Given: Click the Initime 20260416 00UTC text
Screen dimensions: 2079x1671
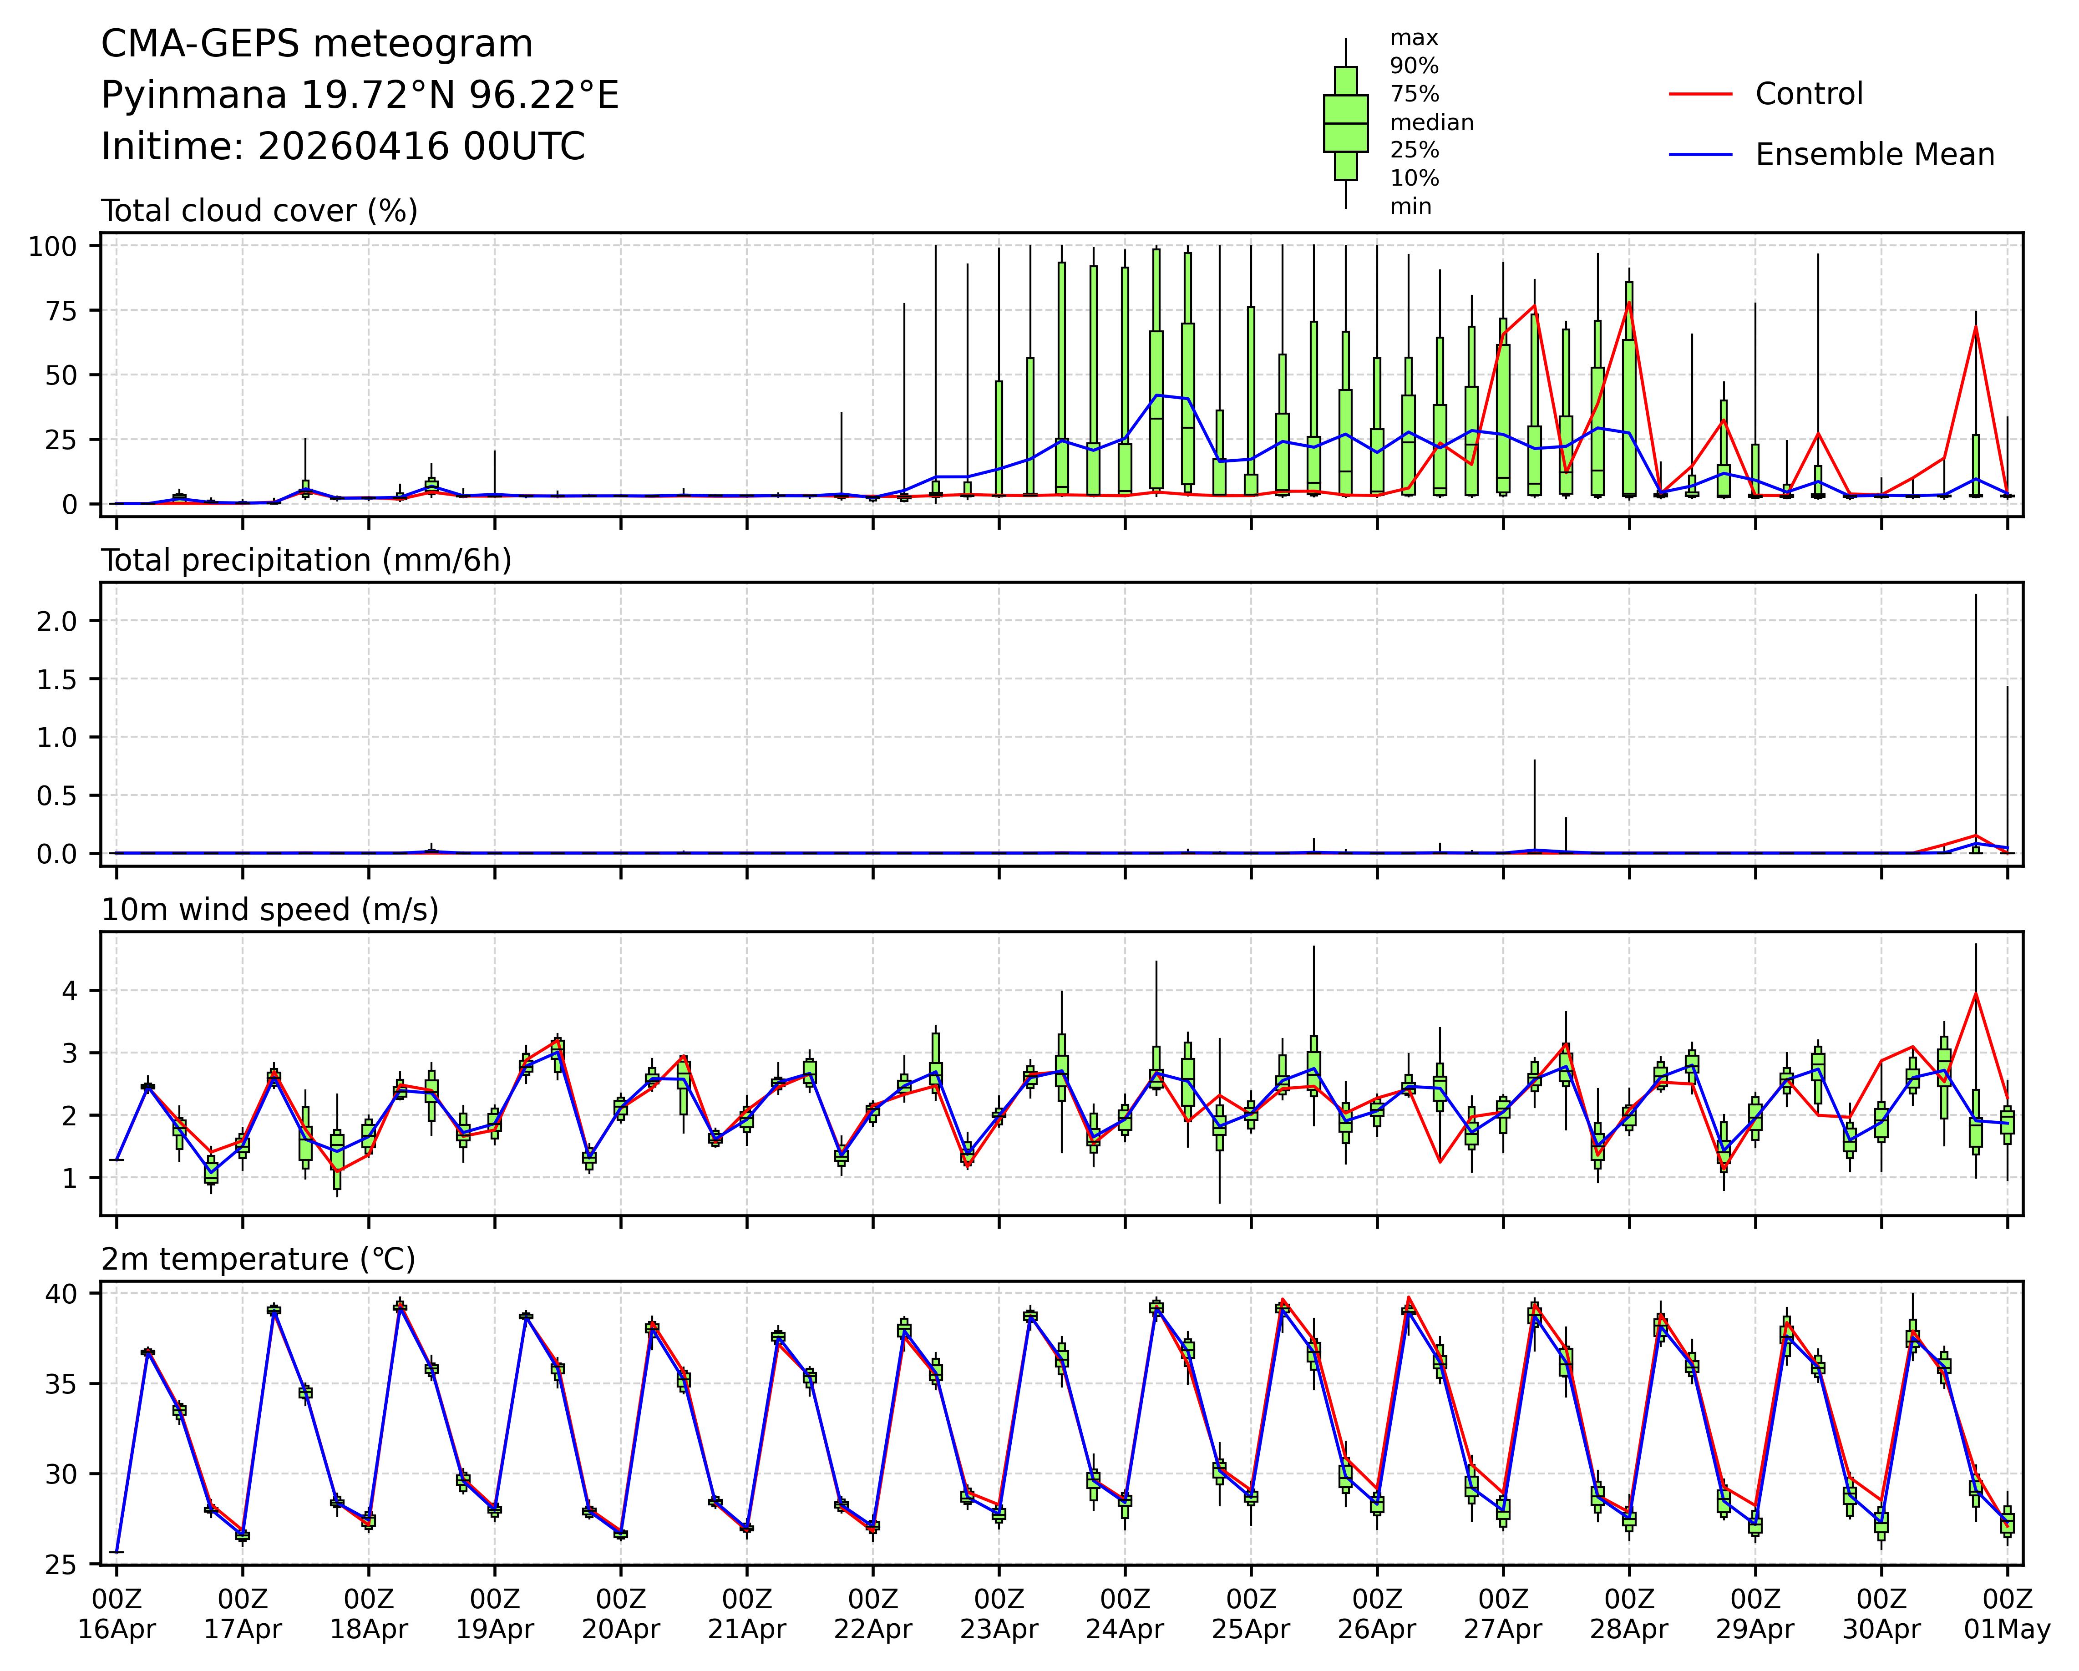Looking at the screenshot, I should click(x=343, y=147).
